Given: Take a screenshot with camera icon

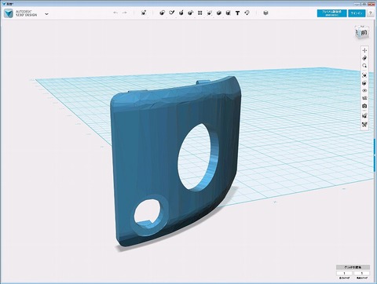Looking at the screenshot, I should click(364, 106).
